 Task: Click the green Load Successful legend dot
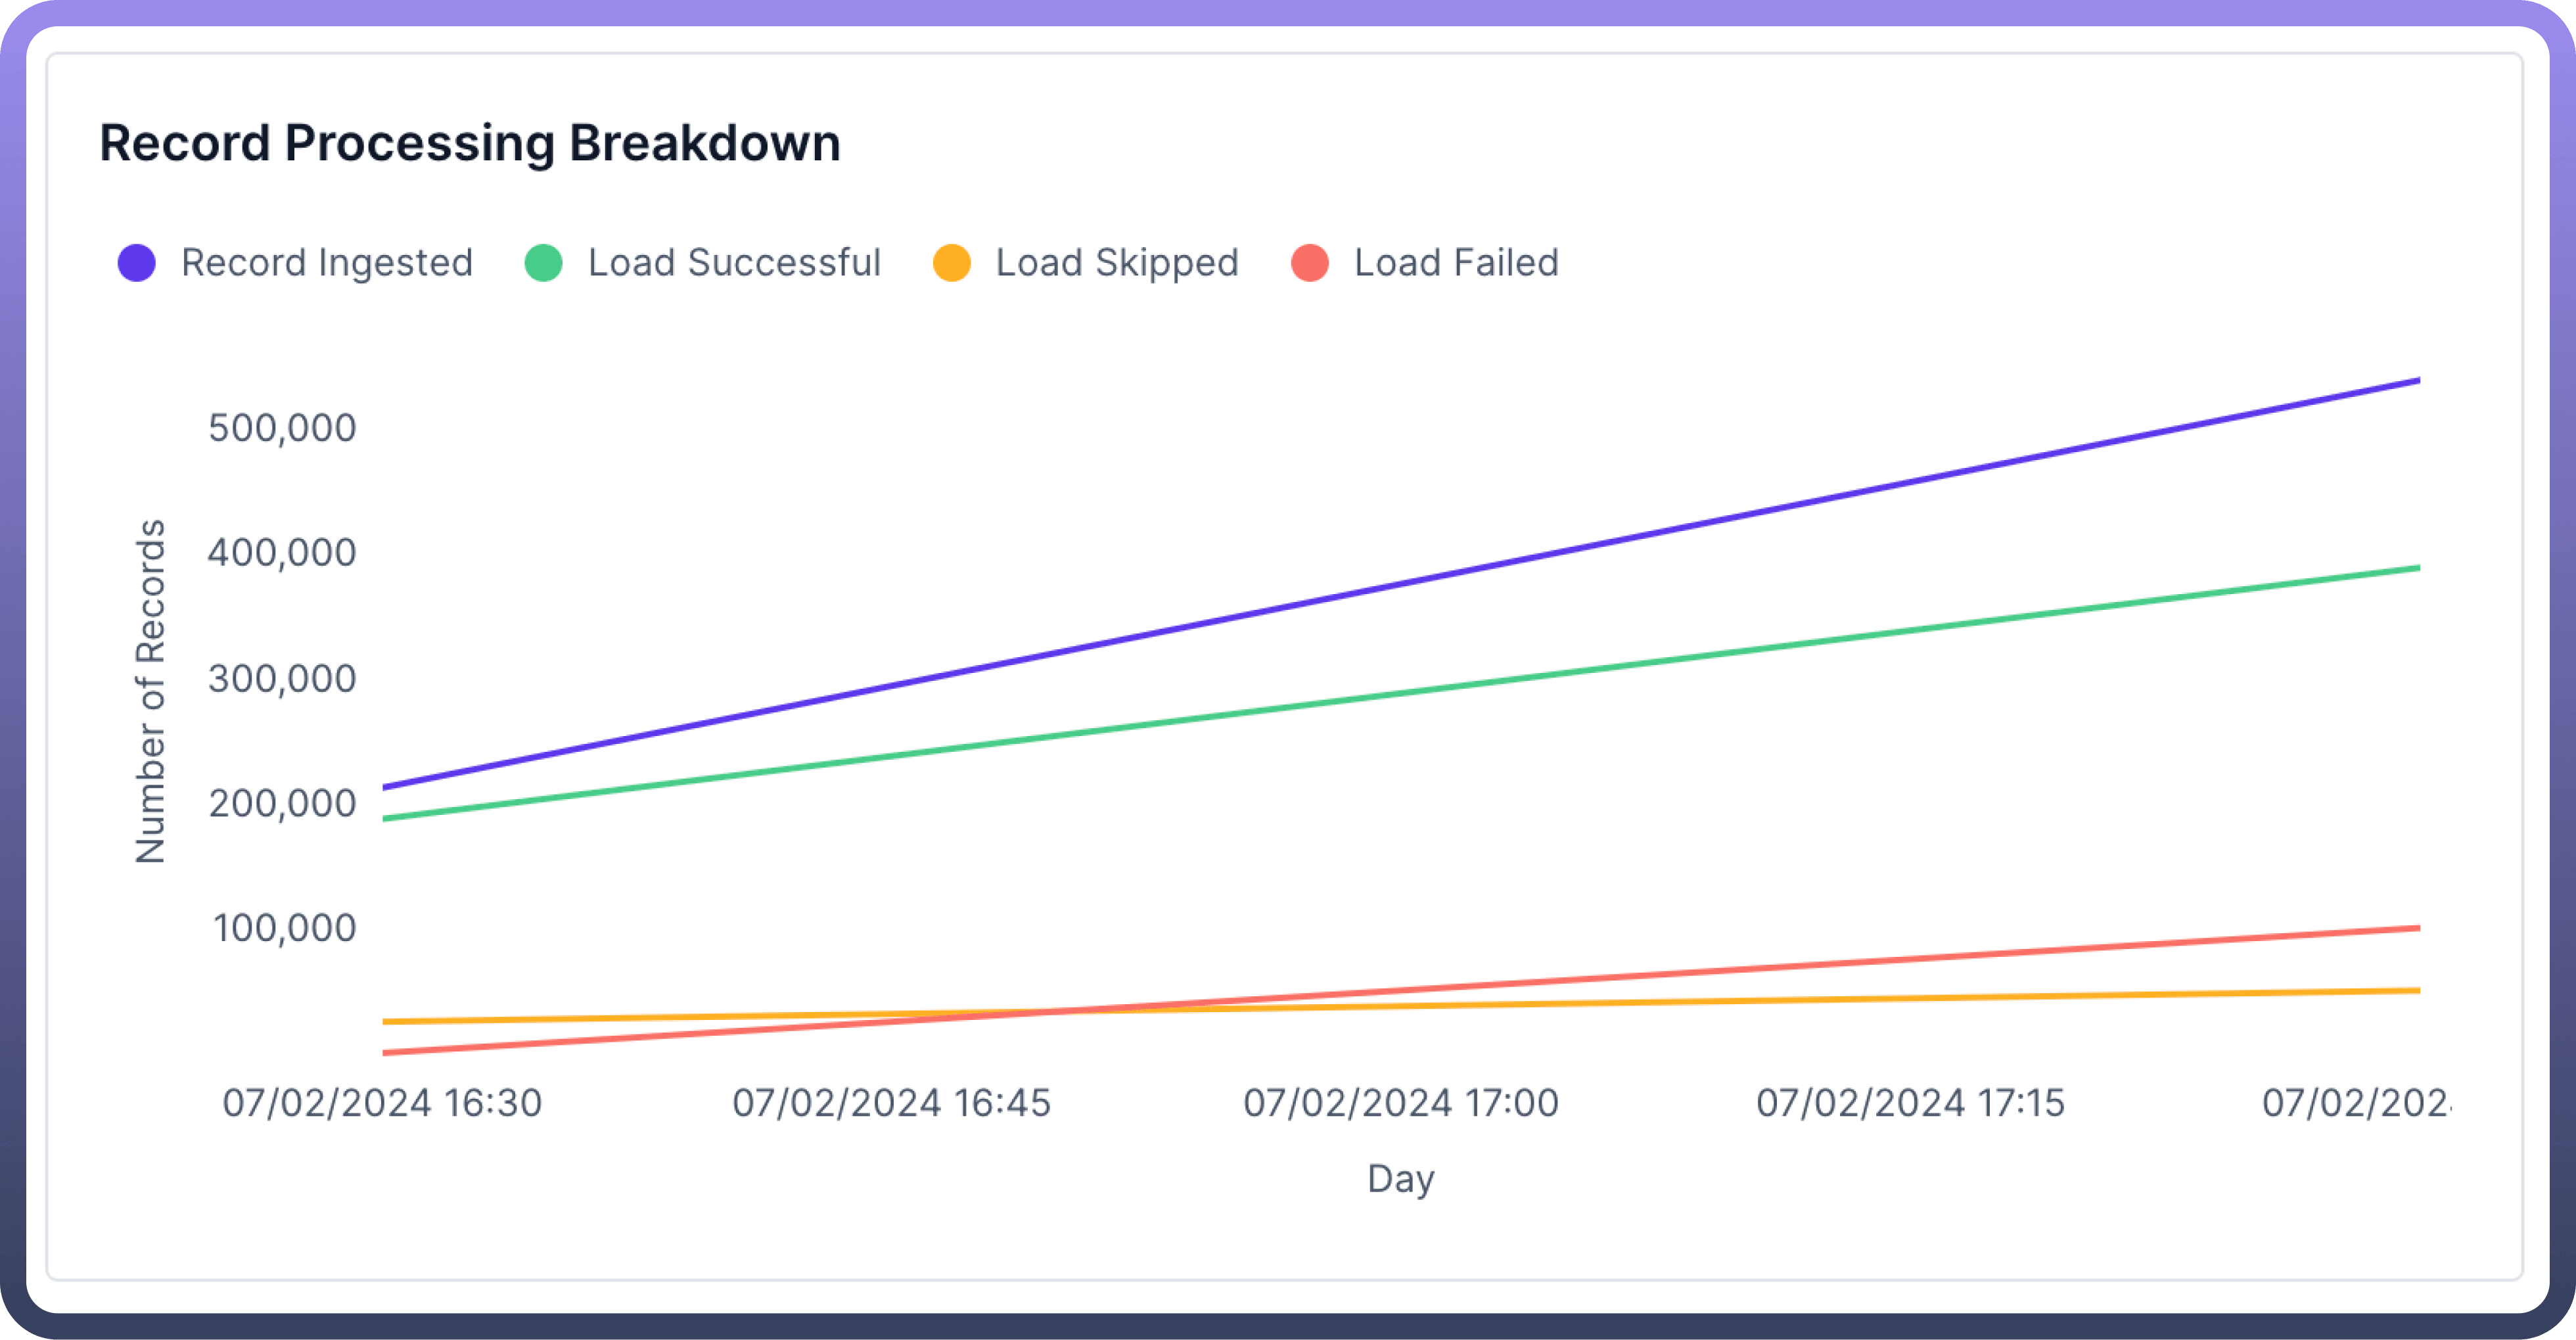(544, 263)
